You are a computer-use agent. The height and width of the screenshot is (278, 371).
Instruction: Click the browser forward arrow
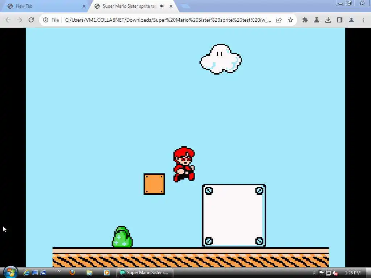point(20,20)
